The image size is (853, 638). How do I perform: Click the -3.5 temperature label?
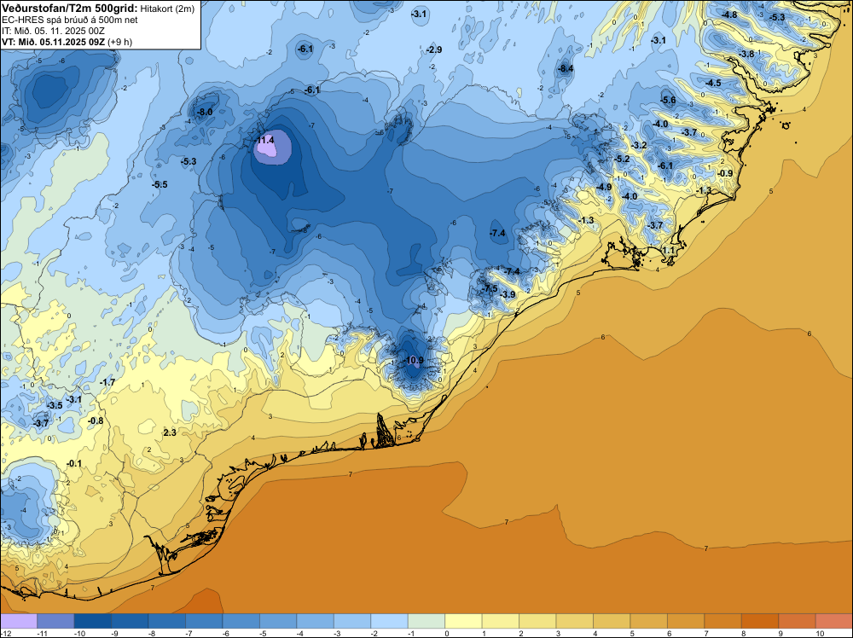pos(55,406)
